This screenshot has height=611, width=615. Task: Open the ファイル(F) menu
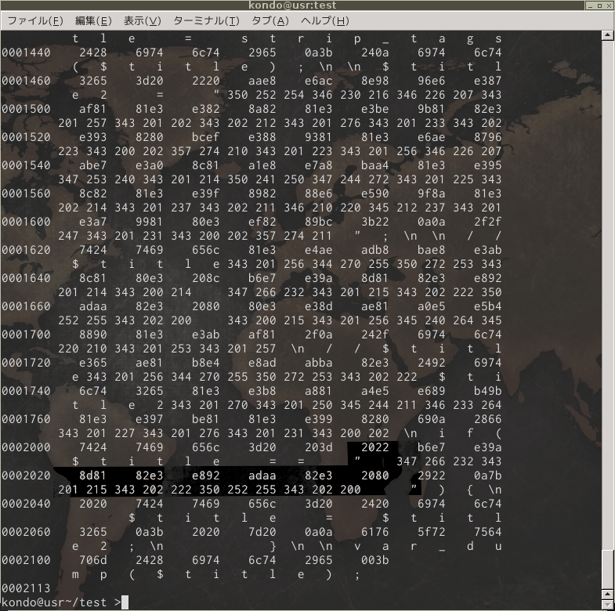tap(35, 20)
